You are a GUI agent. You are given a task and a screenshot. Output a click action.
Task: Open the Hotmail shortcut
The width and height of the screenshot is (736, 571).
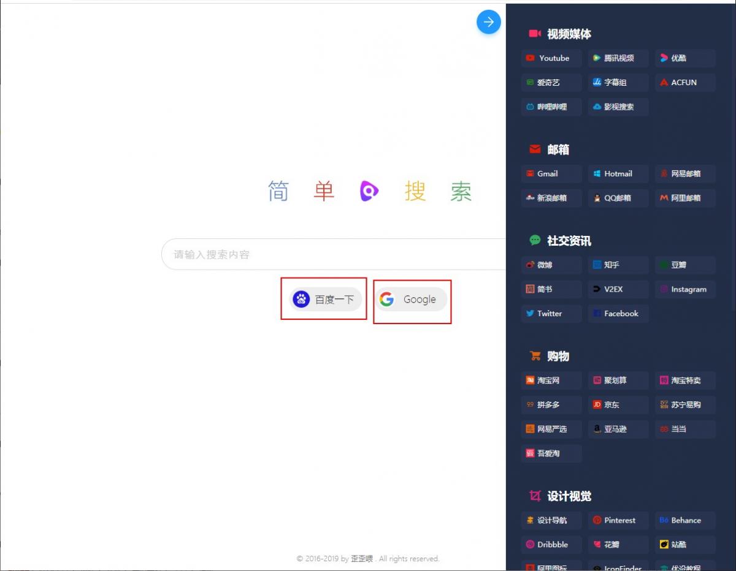(x=618, y=173)
